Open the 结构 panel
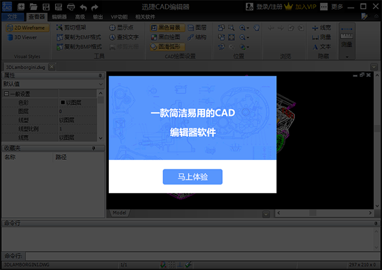The height and width of the screenshot is (270, 382). (x=197, y=37)
